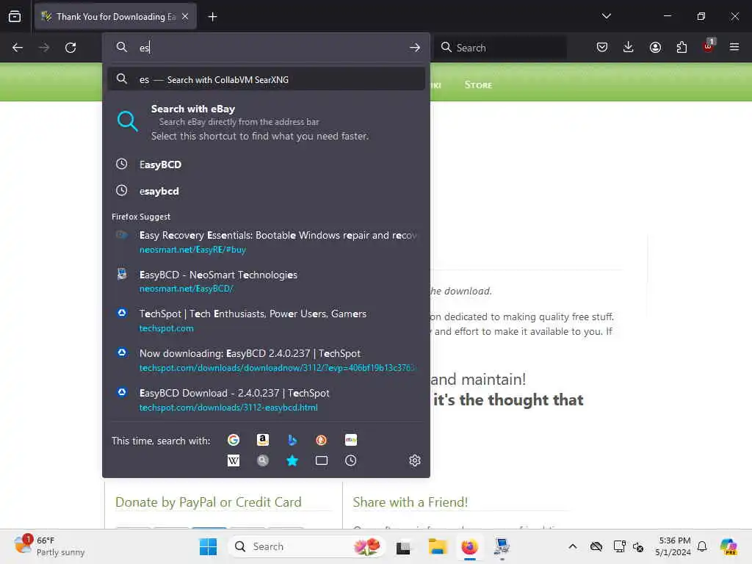This screenshot has width=752, height=564.
Task: Search this time with Bing
Action: 292,440
